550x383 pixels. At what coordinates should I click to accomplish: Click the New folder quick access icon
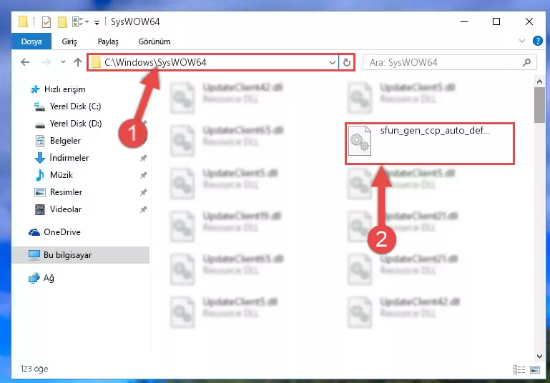62,22
